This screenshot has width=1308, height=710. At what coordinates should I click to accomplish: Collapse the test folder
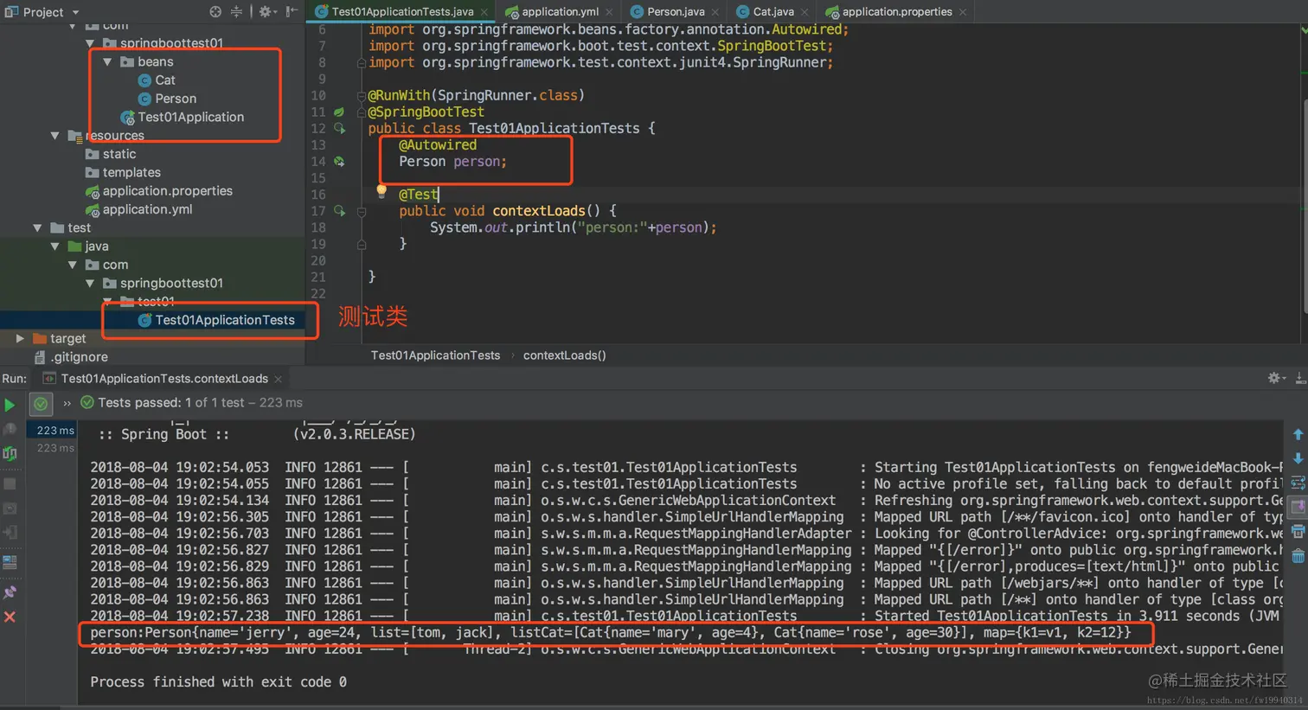pyautogui.click(x=38, y=228)
